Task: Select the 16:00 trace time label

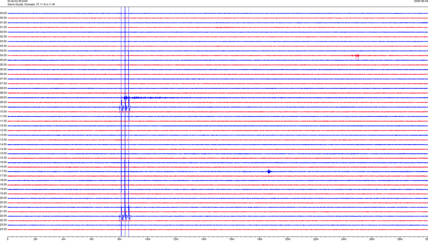Action: [4, 162]
